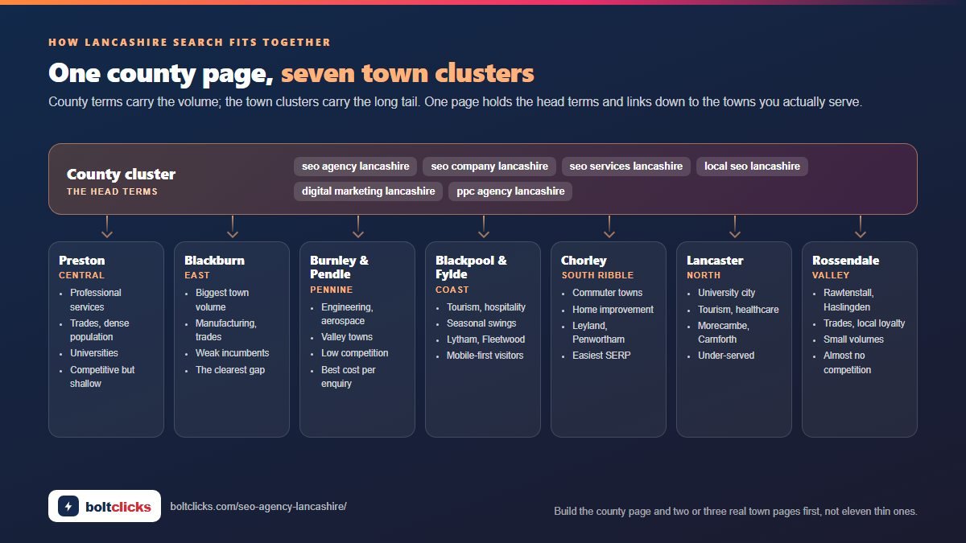Click 'THE HEAD TERMS' subtitle
Screen dimensions: 966x543
click(112, 192)
